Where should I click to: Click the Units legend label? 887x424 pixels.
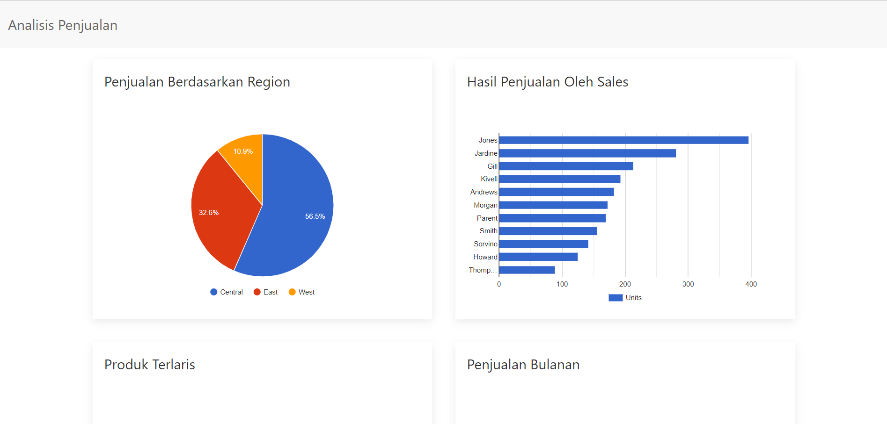click(634, 298)
